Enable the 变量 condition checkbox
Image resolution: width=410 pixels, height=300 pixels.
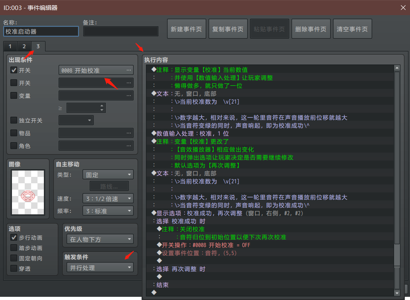(x=14, y=96)
